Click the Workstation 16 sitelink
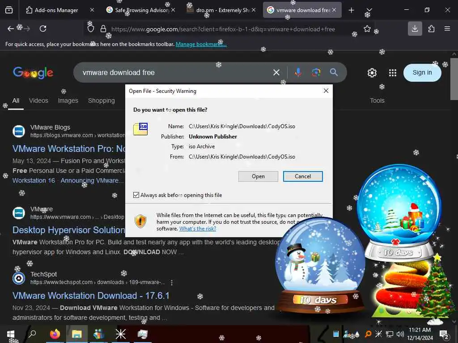 (x=34, y=180)
